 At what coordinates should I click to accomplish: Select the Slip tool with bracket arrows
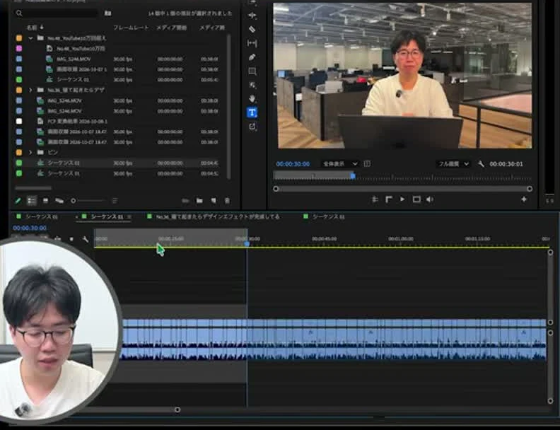click(x=252, y=43)
